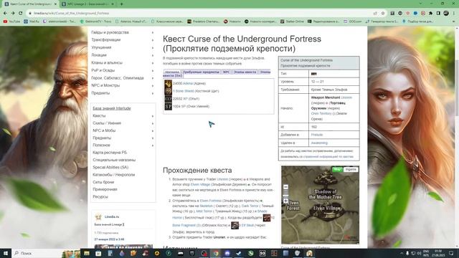Open Сеты брони in sidebar
Image resolution: width=459 pixels, height=258 pixels.
coord(103,182)
